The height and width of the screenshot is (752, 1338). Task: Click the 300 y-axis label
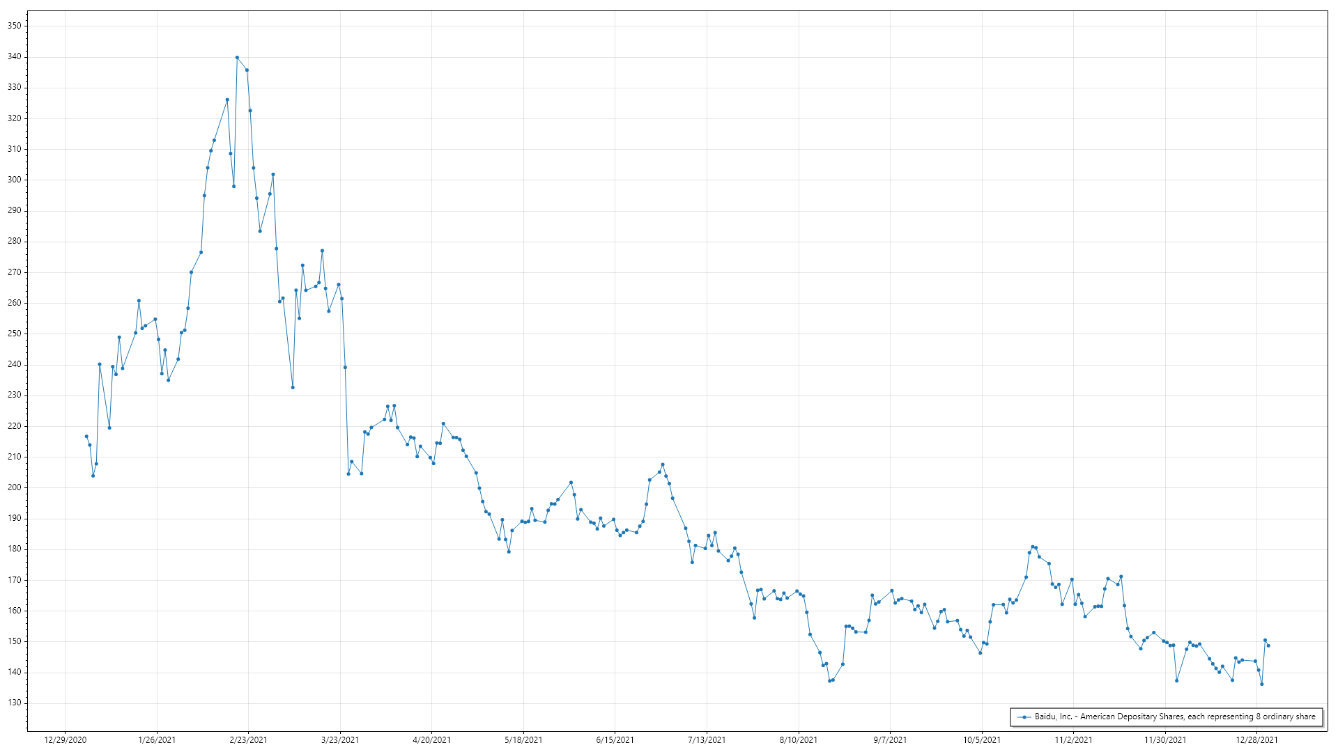(15, 180)
